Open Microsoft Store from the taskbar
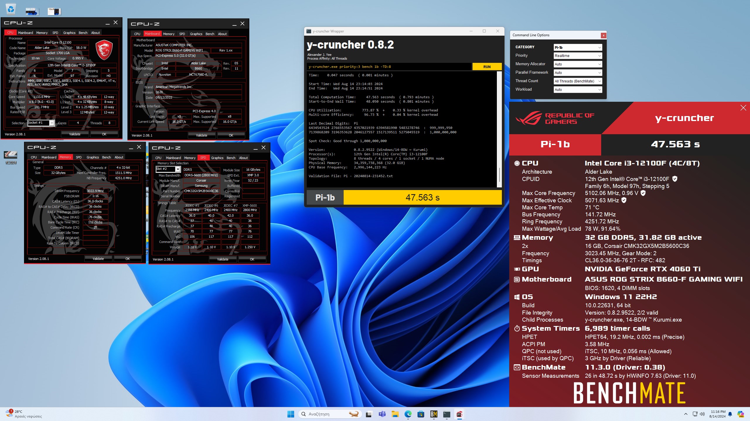750x421 pixels. 421,414
